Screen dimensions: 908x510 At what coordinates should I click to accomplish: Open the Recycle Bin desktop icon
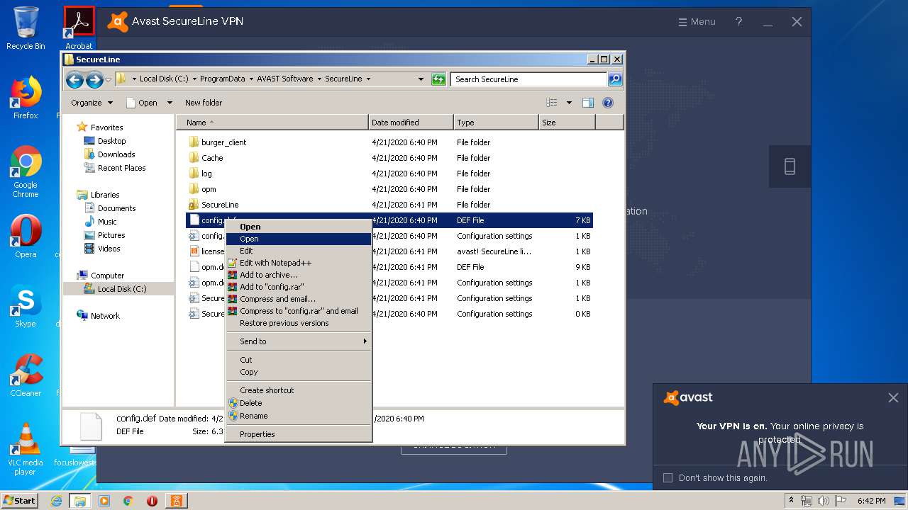(26, 28)
